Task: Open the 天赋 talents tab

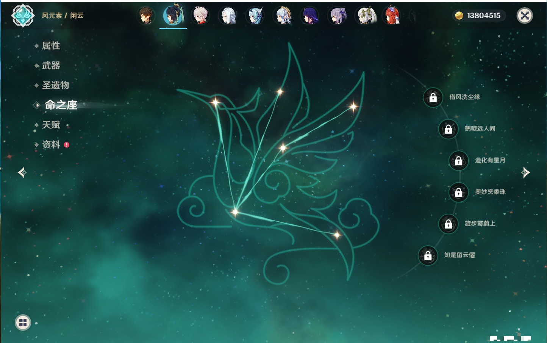Action: [x=51, y=125]
